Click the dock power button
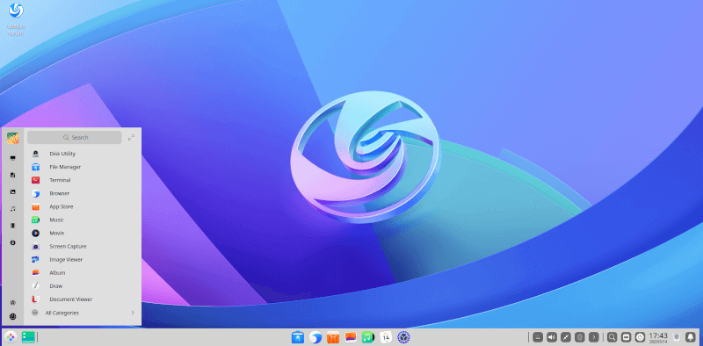Viewport: 703px width, 346px height. click(x=641, y=337)
